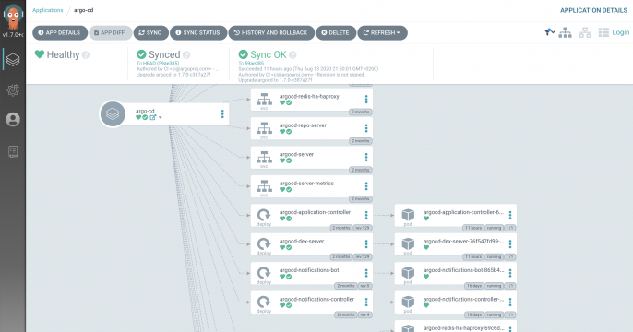Open the argocd-server-metrics kebab menu
Viewport: 633px width, 332px height.
(x=366, y=186)
